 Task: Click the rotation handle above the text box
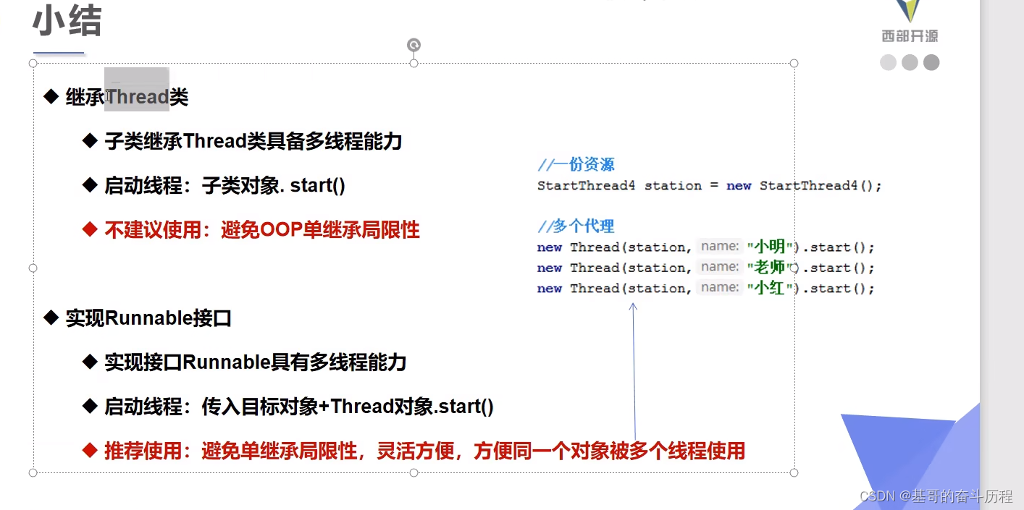tap(414, 45)
